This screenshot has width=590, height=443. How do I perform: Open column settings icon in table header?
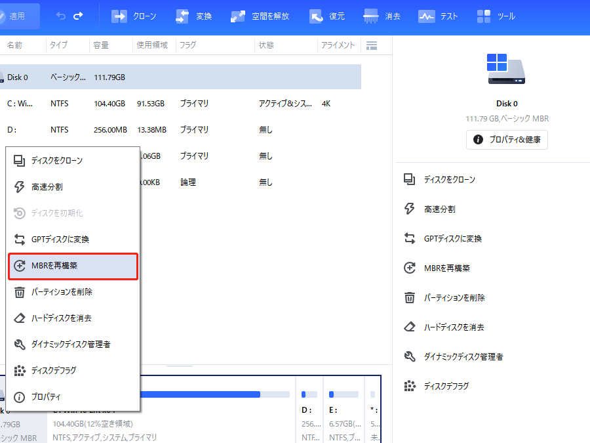(x=372, y=45)
